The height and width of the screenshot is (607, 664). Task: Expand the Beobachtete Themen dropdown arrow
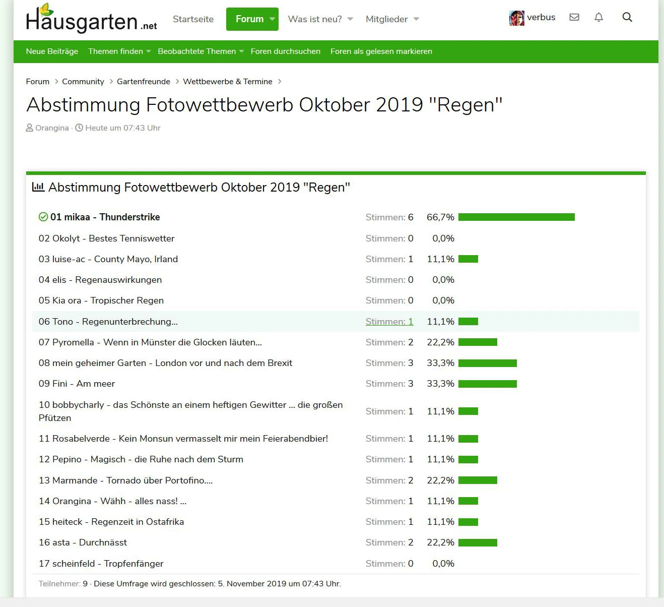point(241,51)
